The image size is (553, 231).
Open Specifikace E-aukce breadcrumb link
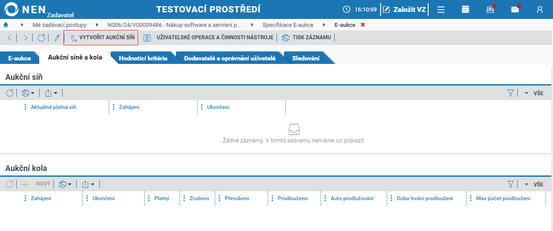(x=288, y=25)
